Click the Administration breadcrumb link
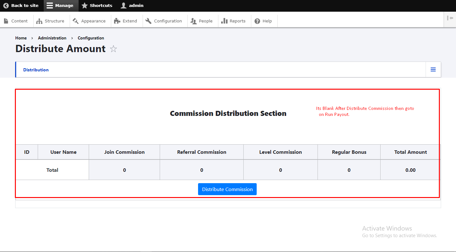Image resolution: width=456 pixels, height=252 pixels. point(52,38)
